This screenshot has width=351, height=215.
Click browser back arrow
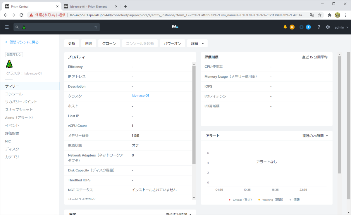(6, 15)
